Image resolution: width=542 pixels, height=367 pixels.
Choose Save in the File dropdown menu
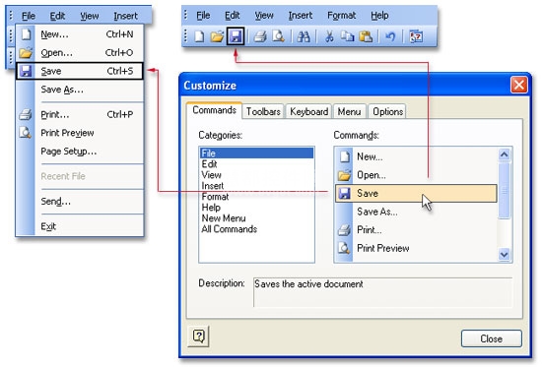pos(80,71)
